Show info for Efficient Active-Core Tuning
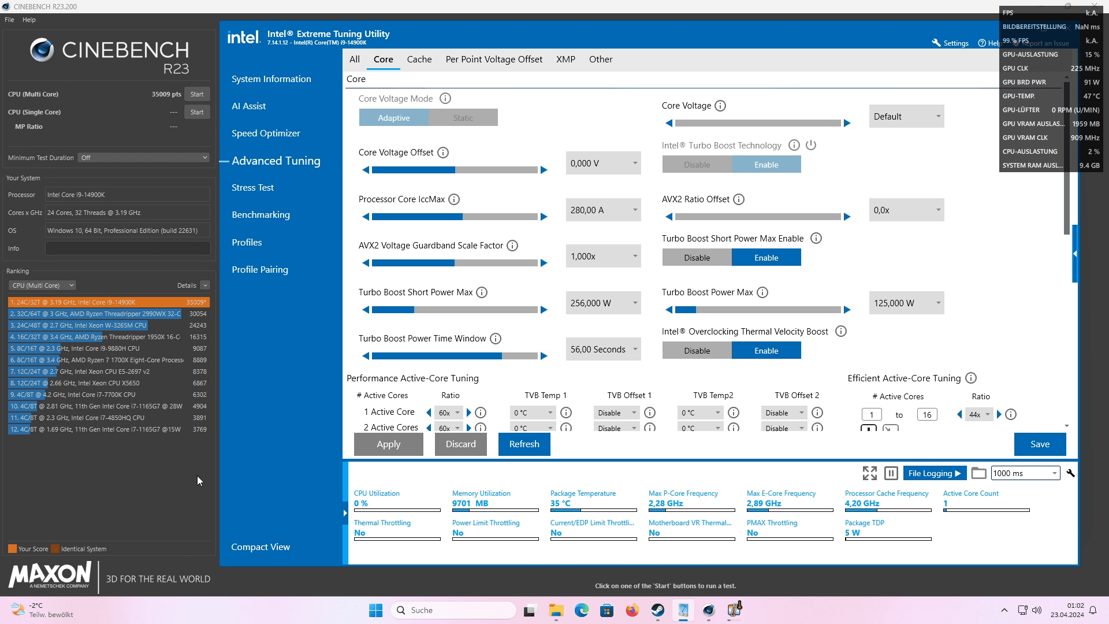The width and height of the screenshot is (1109, 624). (x=971, y=378)
